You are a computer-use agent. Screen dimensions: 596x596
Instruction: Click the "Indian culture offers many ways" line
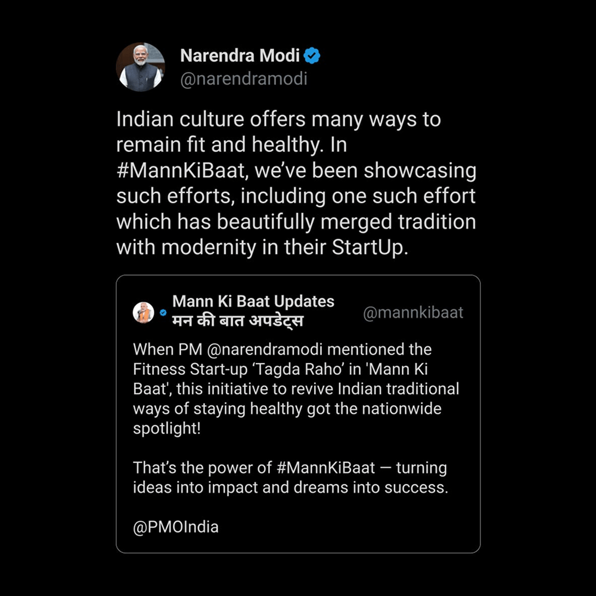(x=278, y=119)
